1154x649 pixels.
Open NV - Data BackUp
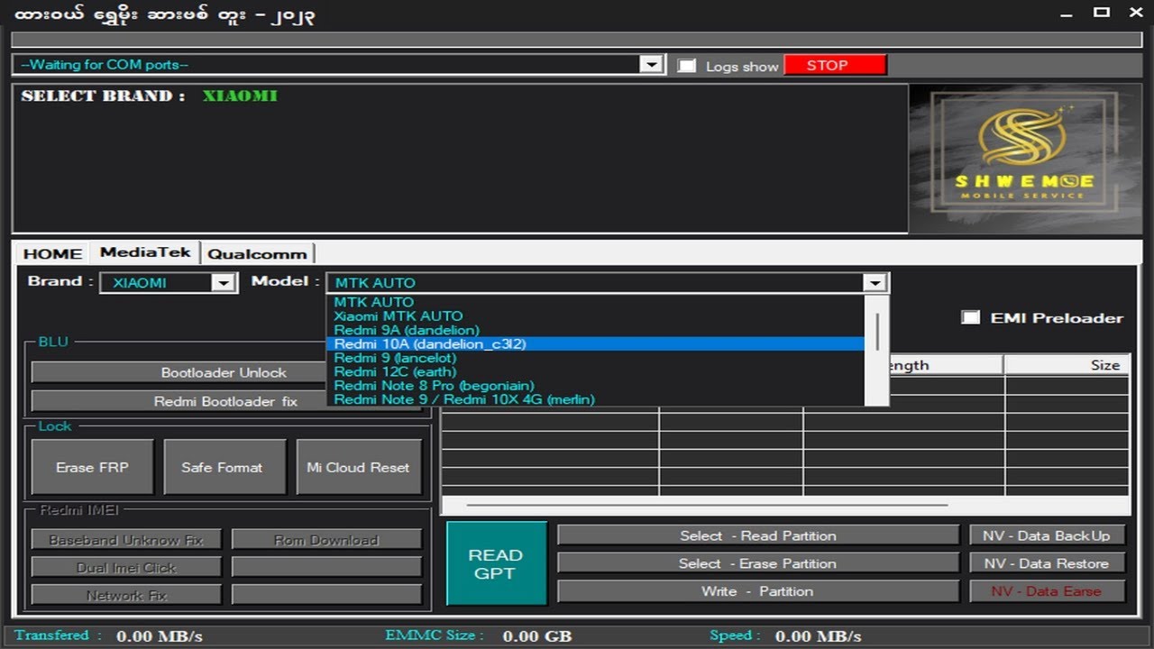(x=1047, y=535)
